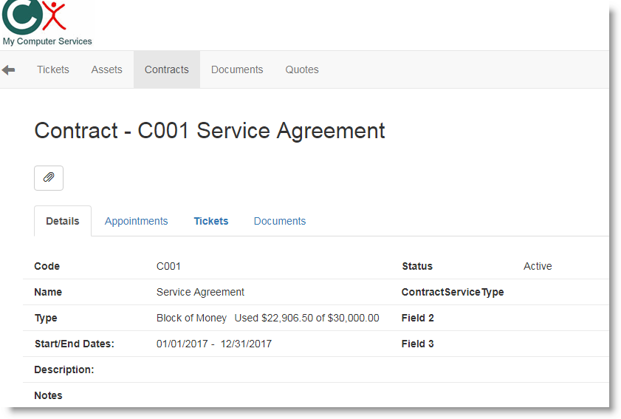Click the 01/01/2017 - 12/31/2017 date range
The image size is (621, 419).
[214, 344]
